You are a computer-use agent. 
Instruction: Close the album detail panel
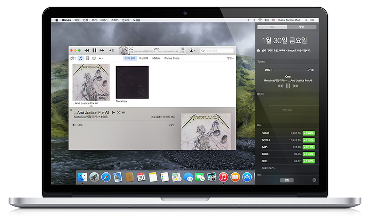[x=71, y=110]
